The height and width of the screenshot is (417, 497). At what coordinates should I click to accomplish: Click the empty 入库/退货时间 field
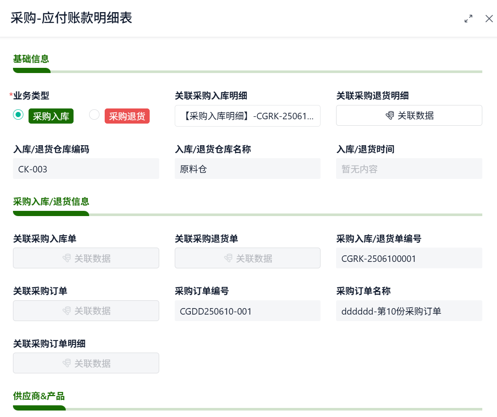(x=409, y=169)
